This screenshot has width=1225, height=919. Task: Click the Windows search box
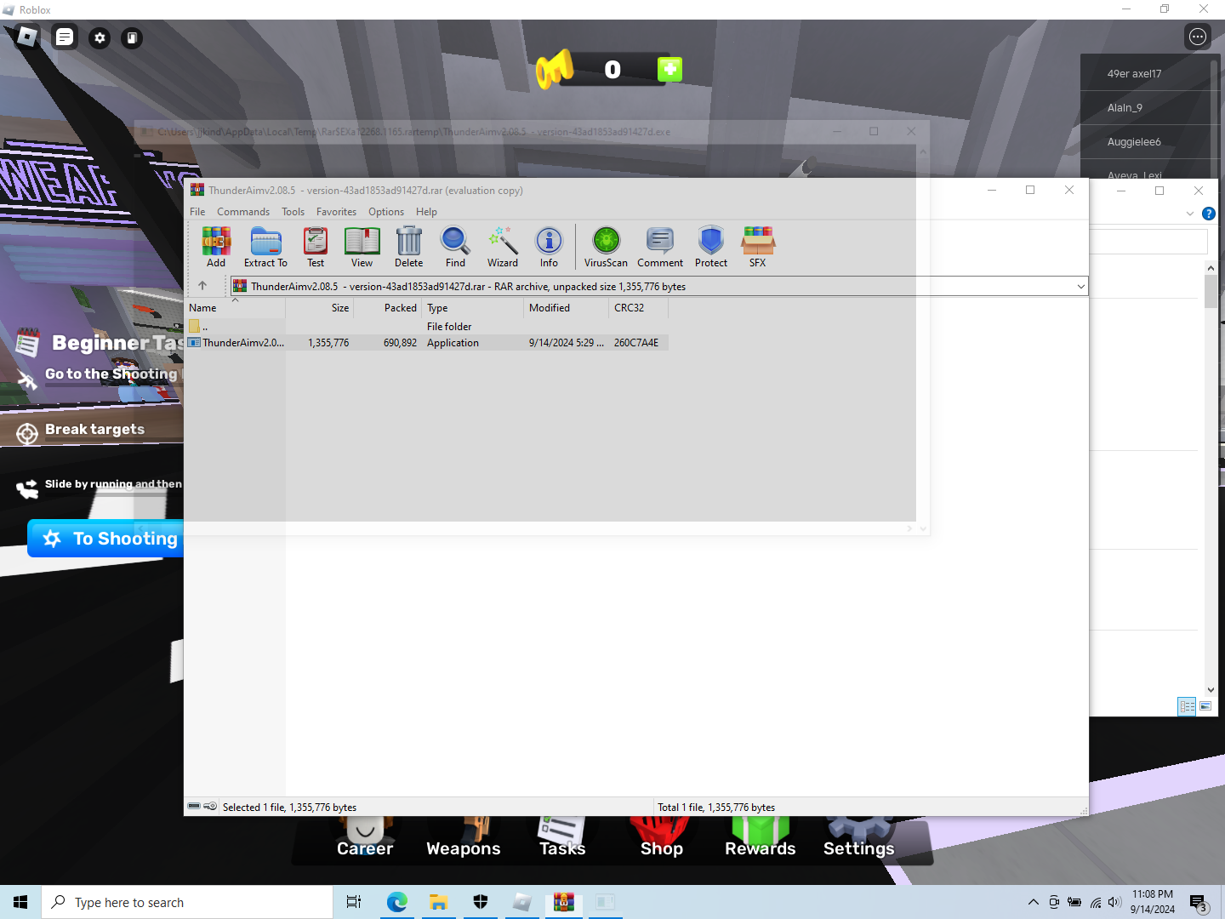[x=187, y=902]
